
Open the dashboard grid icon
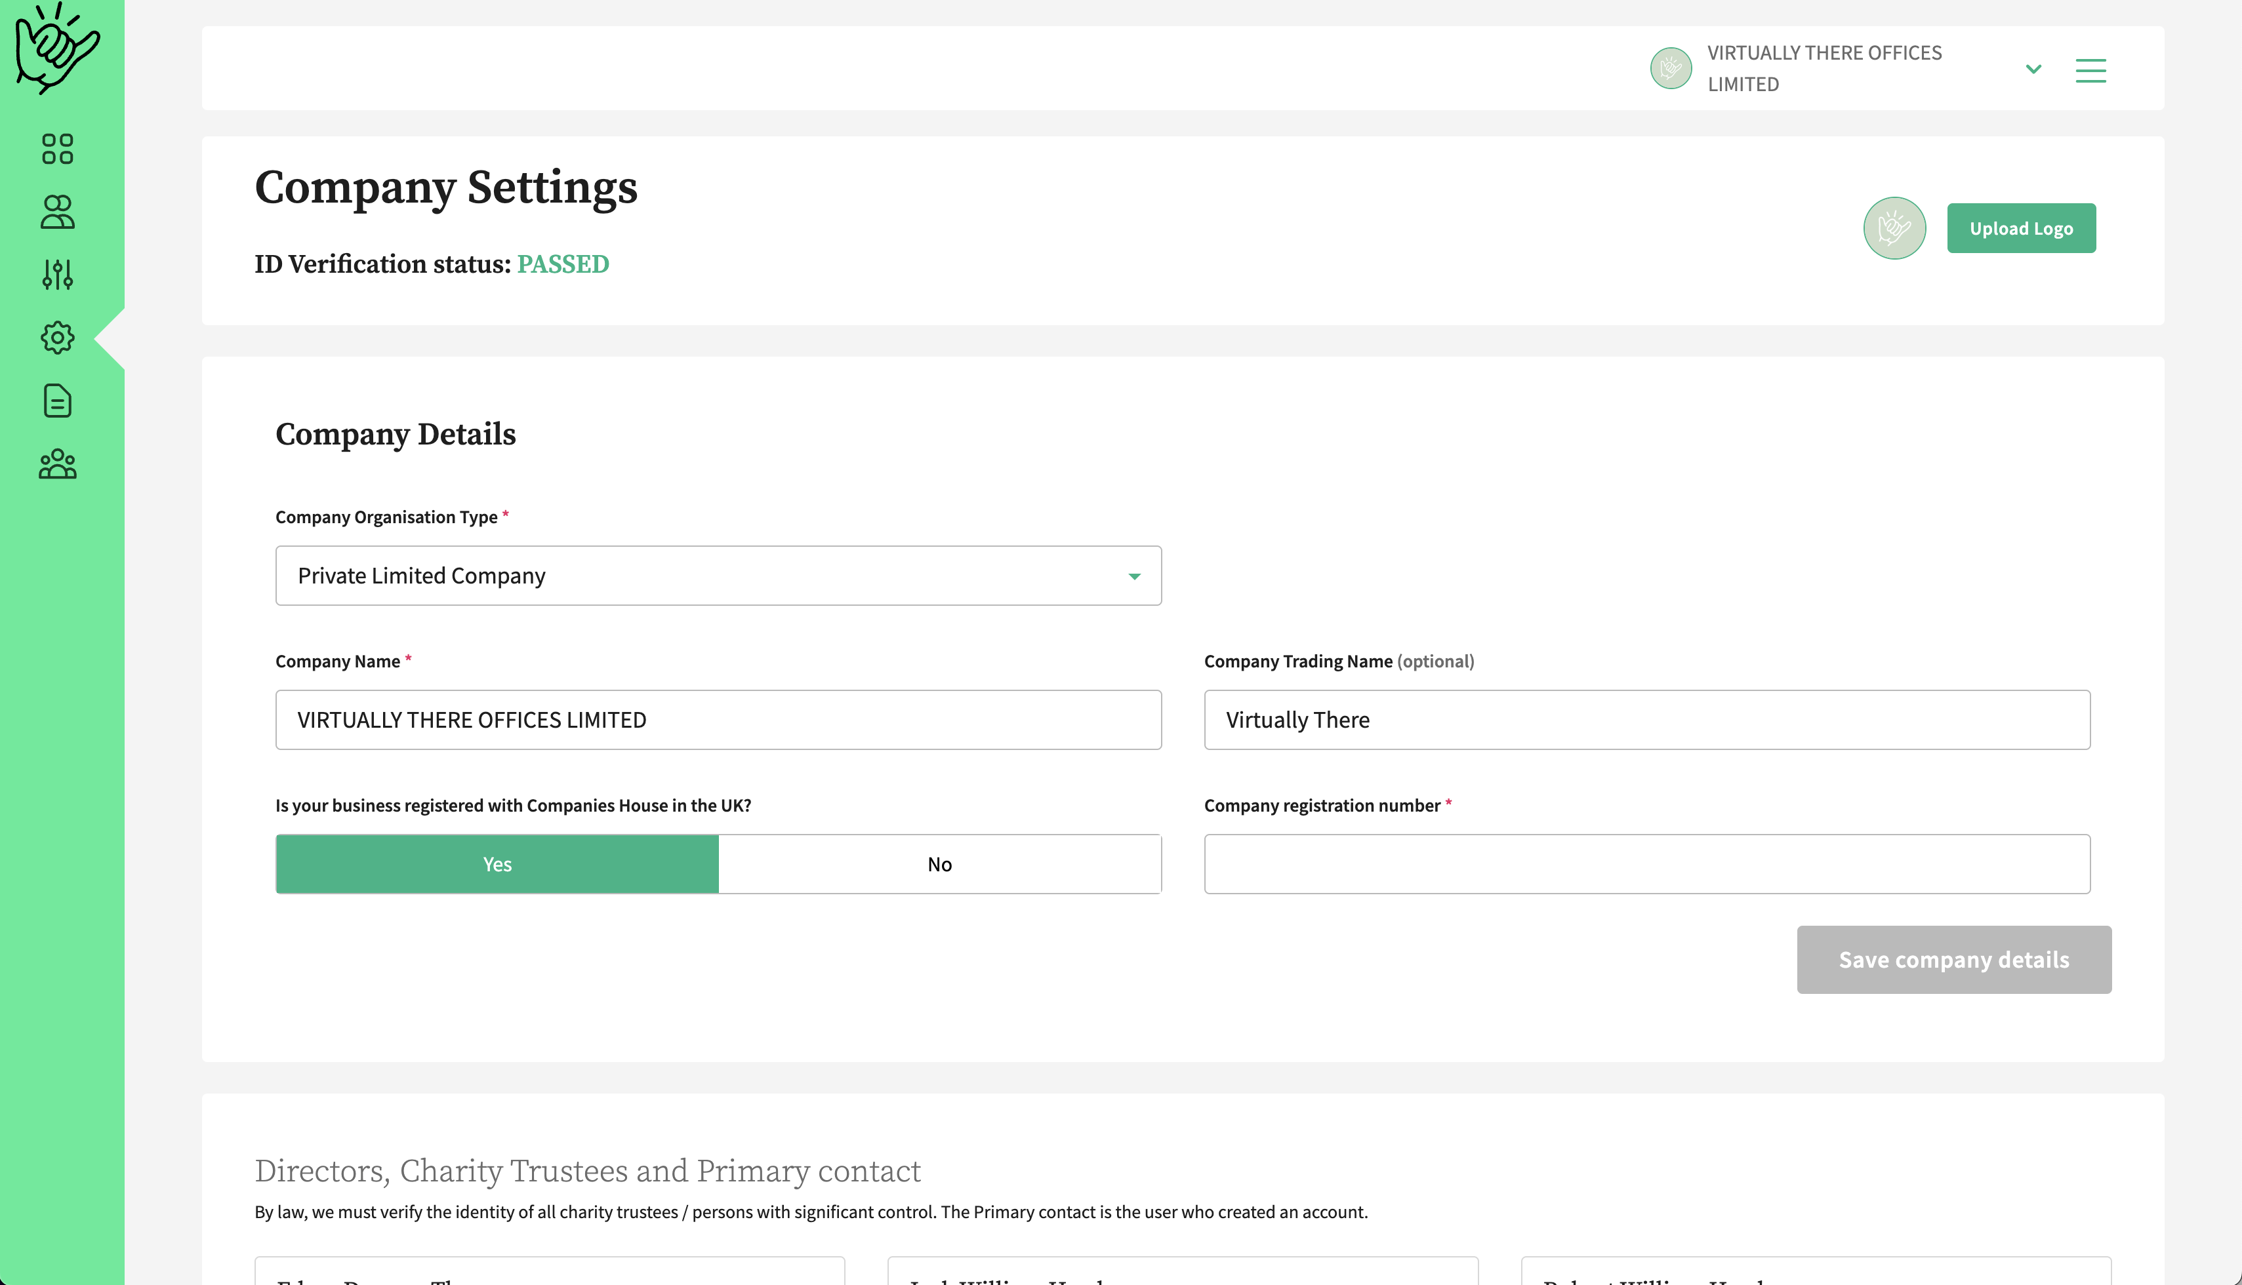pos(58,149)
